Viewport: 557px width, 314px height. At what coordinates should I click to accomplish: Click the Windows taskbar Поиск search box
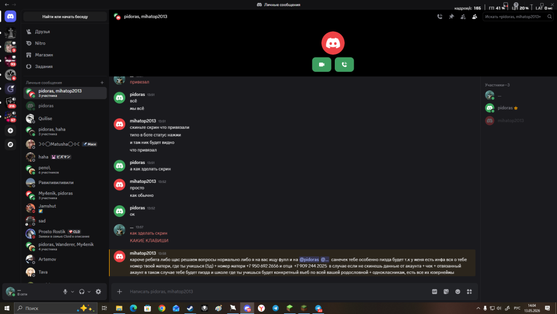click(x=55, y=308)
